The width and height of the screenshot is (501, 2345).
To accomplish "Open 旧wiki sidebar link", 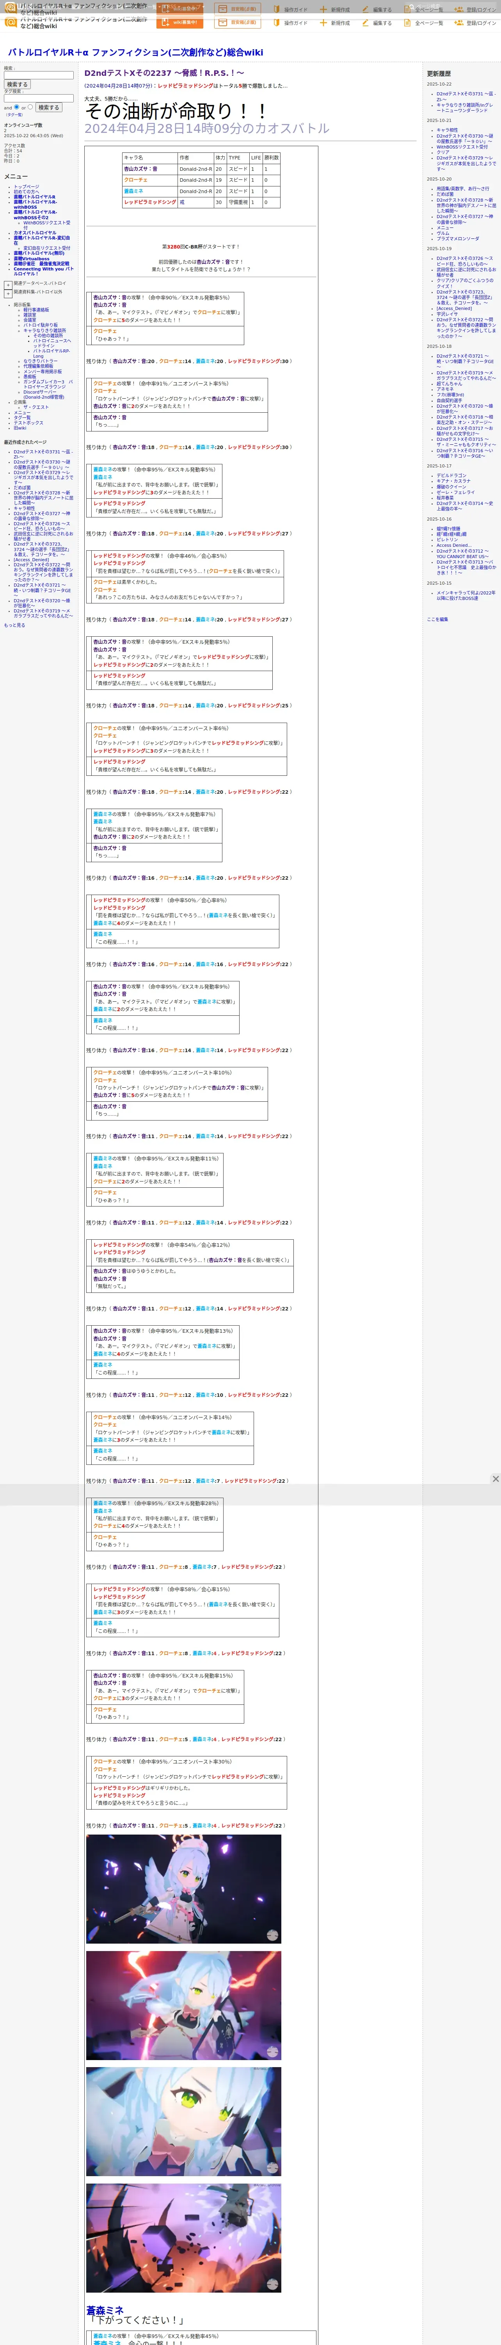I will tap(20, 428).
